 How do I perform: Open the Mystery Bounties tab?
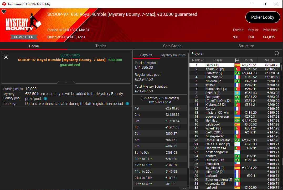(173, 55)
